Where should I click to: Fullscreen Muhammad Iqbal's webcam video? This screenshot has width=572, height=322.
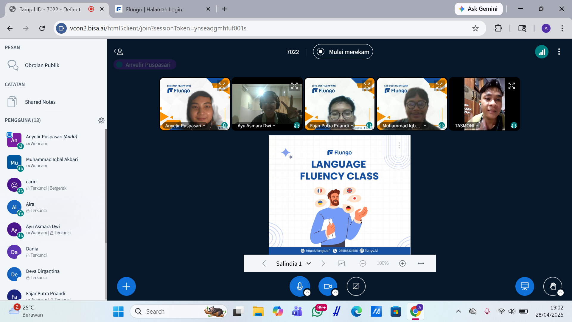coord(439,86)
